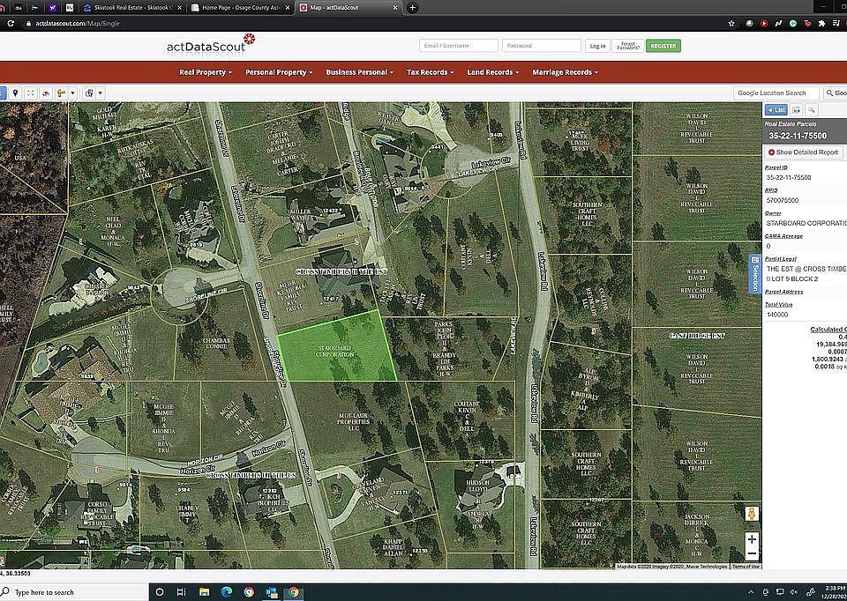Click the Tp extension icon
Screen dimensions: 847x601
tap(807, 23)
